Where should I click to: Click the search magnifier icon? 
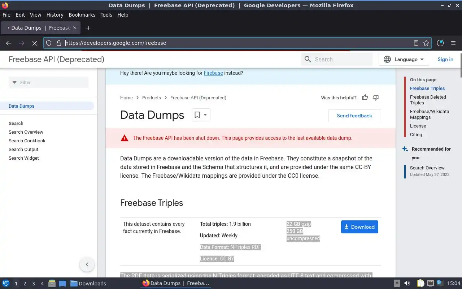tap(308, 59)
